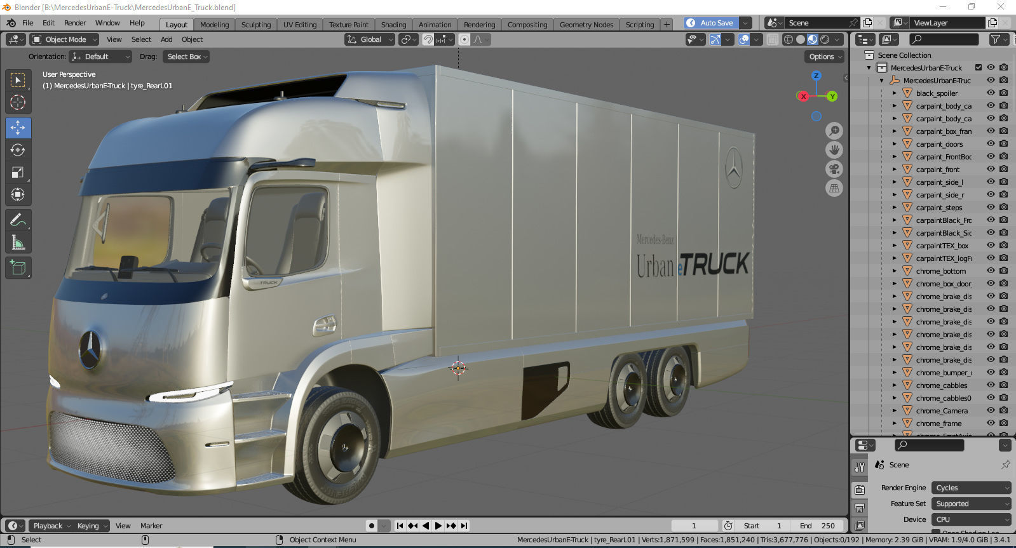Expand the black_spoiler tree item
The width and height of the screenshot is (1016, 548).
point(895,93)
